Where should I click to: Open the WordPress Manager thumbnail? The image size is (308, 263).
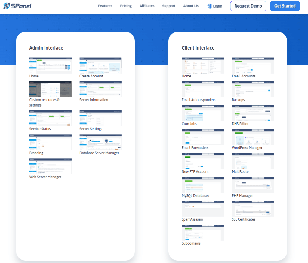253,137
